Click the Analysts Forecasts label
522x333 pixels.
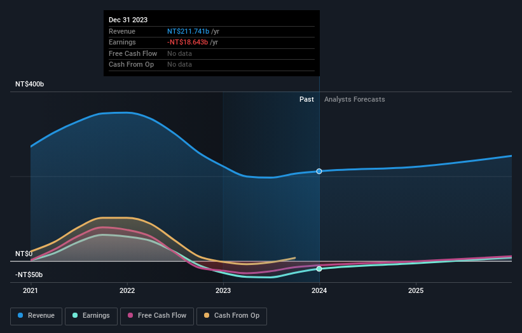pyautogui.click(x=355, y=100)
